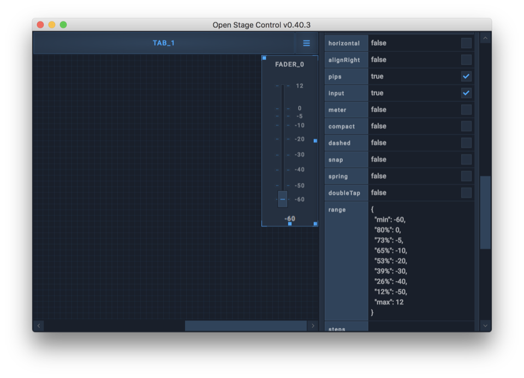Click the horizontal scrollbar left arrow
The image size is (524, 378).
[x=39, y=326]
